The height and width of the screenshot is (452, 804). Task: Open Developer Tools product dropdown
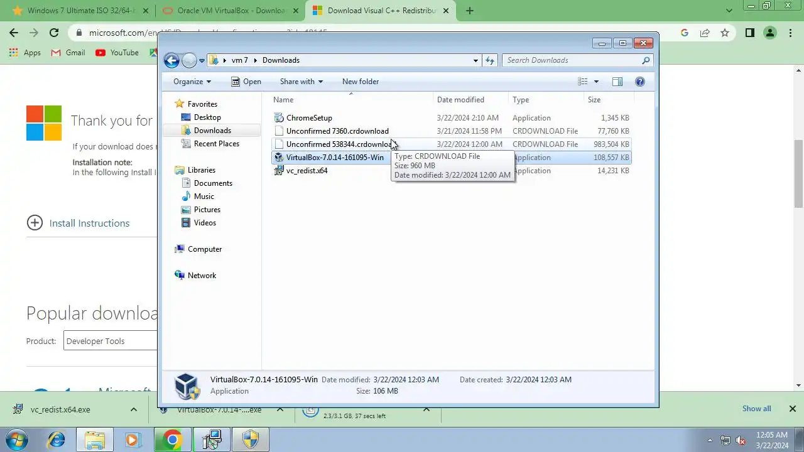click(x=110, y=341)
